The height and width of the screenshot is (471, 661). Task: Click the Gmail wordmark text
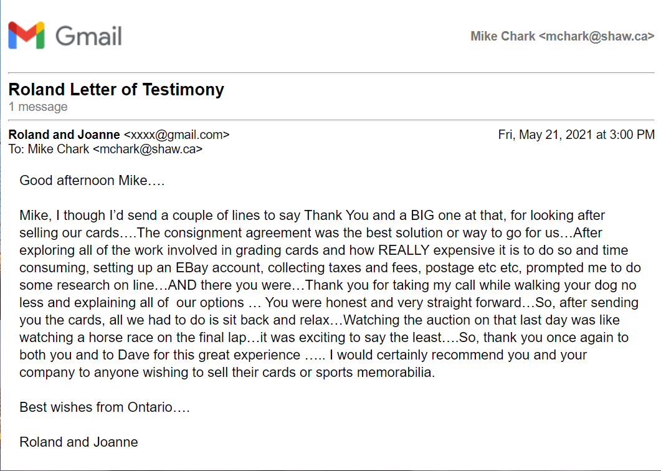pos(88,36)
